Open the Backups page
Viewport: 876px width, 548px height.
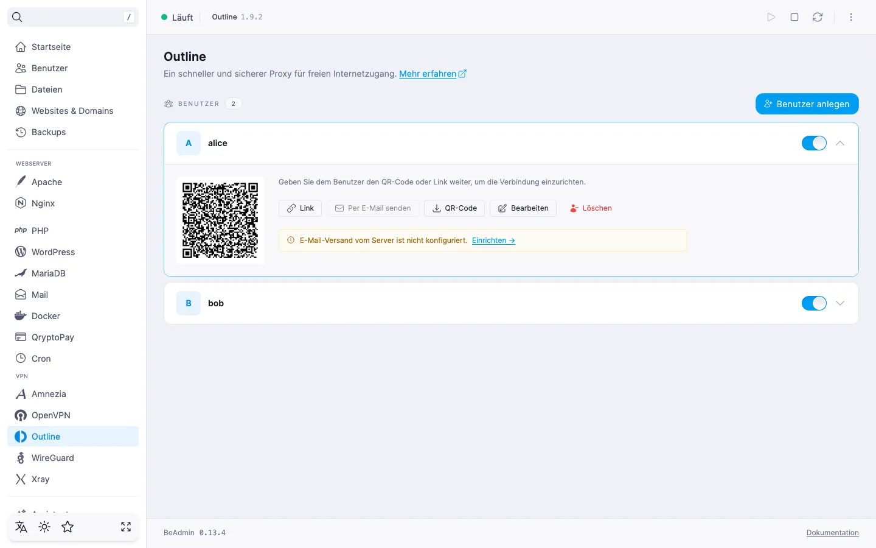coord(73,132)
